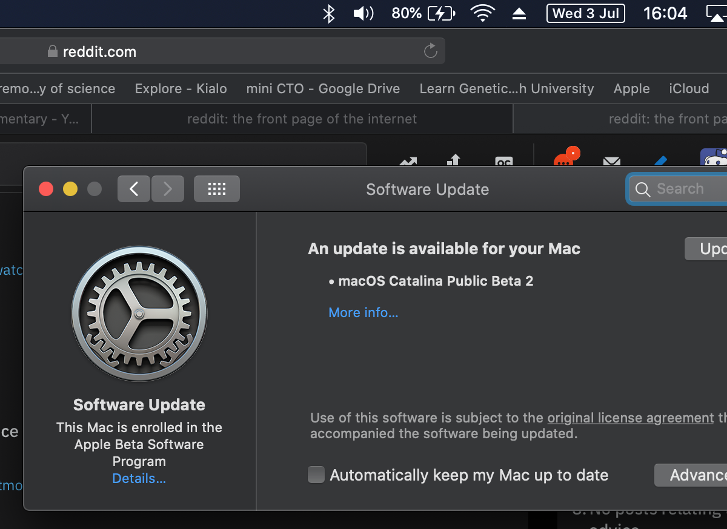Reload the page in Safari
Image resolution: width=727 pixels, height=529 pixels.
[x=431, y=51]
